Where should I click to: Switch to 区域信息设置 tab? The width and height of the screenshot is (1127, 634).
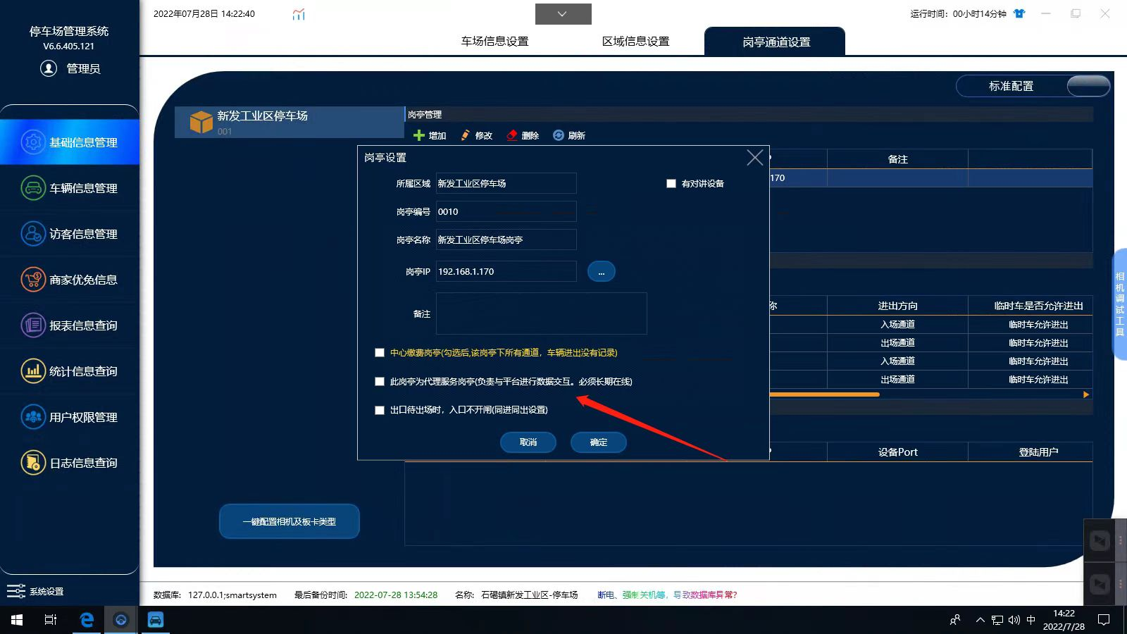635,42
